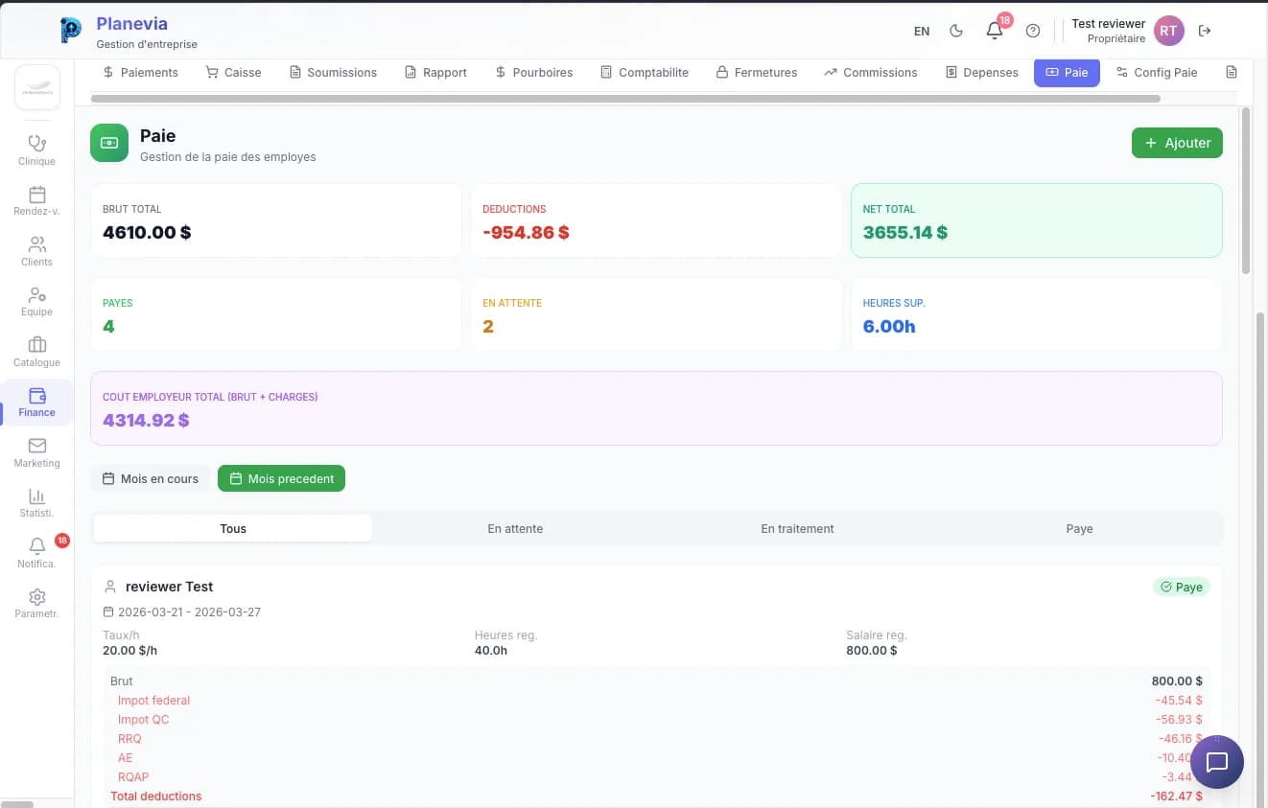Open the notification bell in the header
This screenshot has height=808, width=1268.
tap(995, 31)
